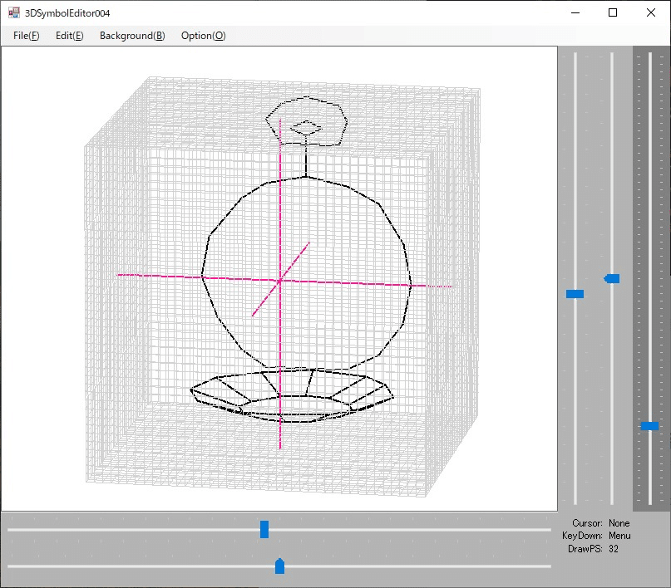This screenshot has height=588, width=671.
Task: Open the Edit(E) menu
Action: 69,36
